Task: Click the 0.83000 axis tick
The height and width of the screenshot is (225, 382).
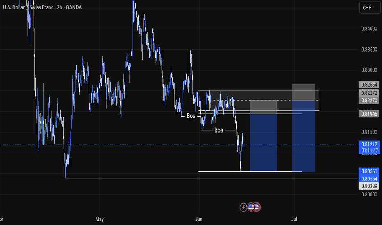Action: click(x=369, y=70)
